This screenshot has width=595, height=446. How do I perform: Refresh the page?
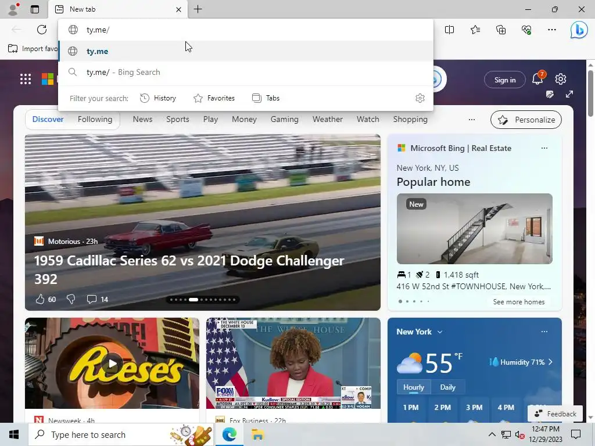pyautogui.click(x=42, y=30)
